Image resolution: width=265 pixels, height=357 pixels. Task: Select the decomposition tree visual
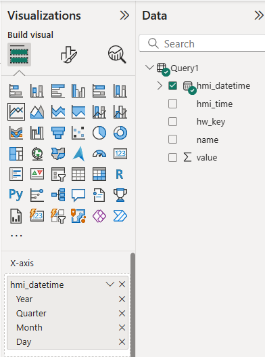[x=57, y=195]
